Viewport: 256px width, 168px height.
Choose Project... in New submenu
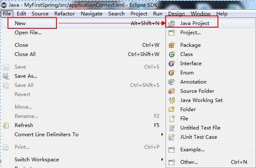(x=210, y=33)
